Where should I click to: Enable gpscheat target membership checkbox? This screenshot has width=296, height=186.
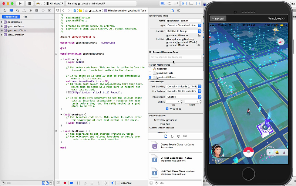pyautogui.click(x=150, y=69)
